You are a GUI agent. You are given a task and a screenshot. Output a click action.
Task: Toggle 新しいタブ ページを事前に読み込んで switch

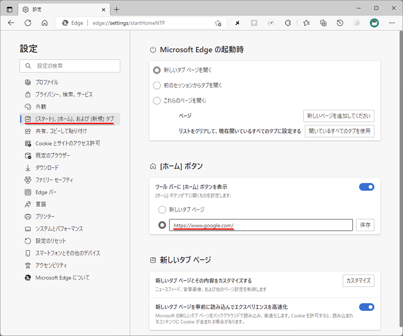(x=367, y=307)
